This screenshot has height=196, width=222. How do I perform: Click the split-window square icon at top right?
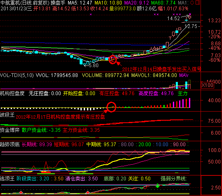198,2
